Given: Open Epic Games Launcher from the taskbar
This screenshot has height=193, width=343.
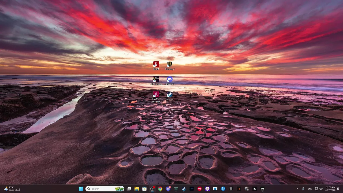Looking at the screenshot, I should (x=231, y=189).
